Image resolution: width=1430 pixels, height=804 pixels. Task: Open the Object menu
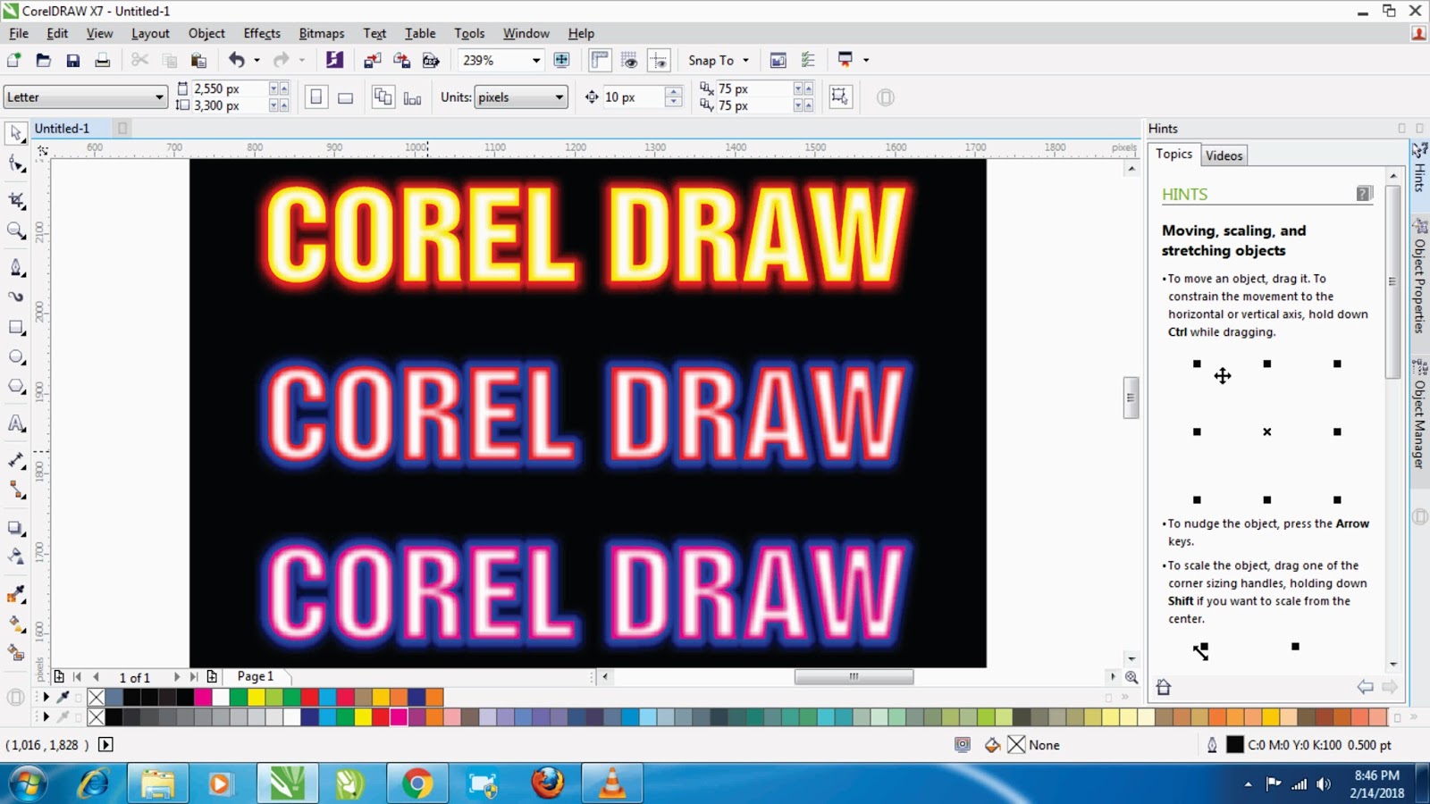[x=206, y=33]
